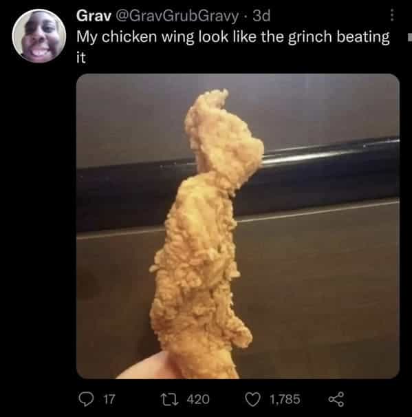Click the reply count 17
Viewport: 412px width, 417px height.
point(109,399)
